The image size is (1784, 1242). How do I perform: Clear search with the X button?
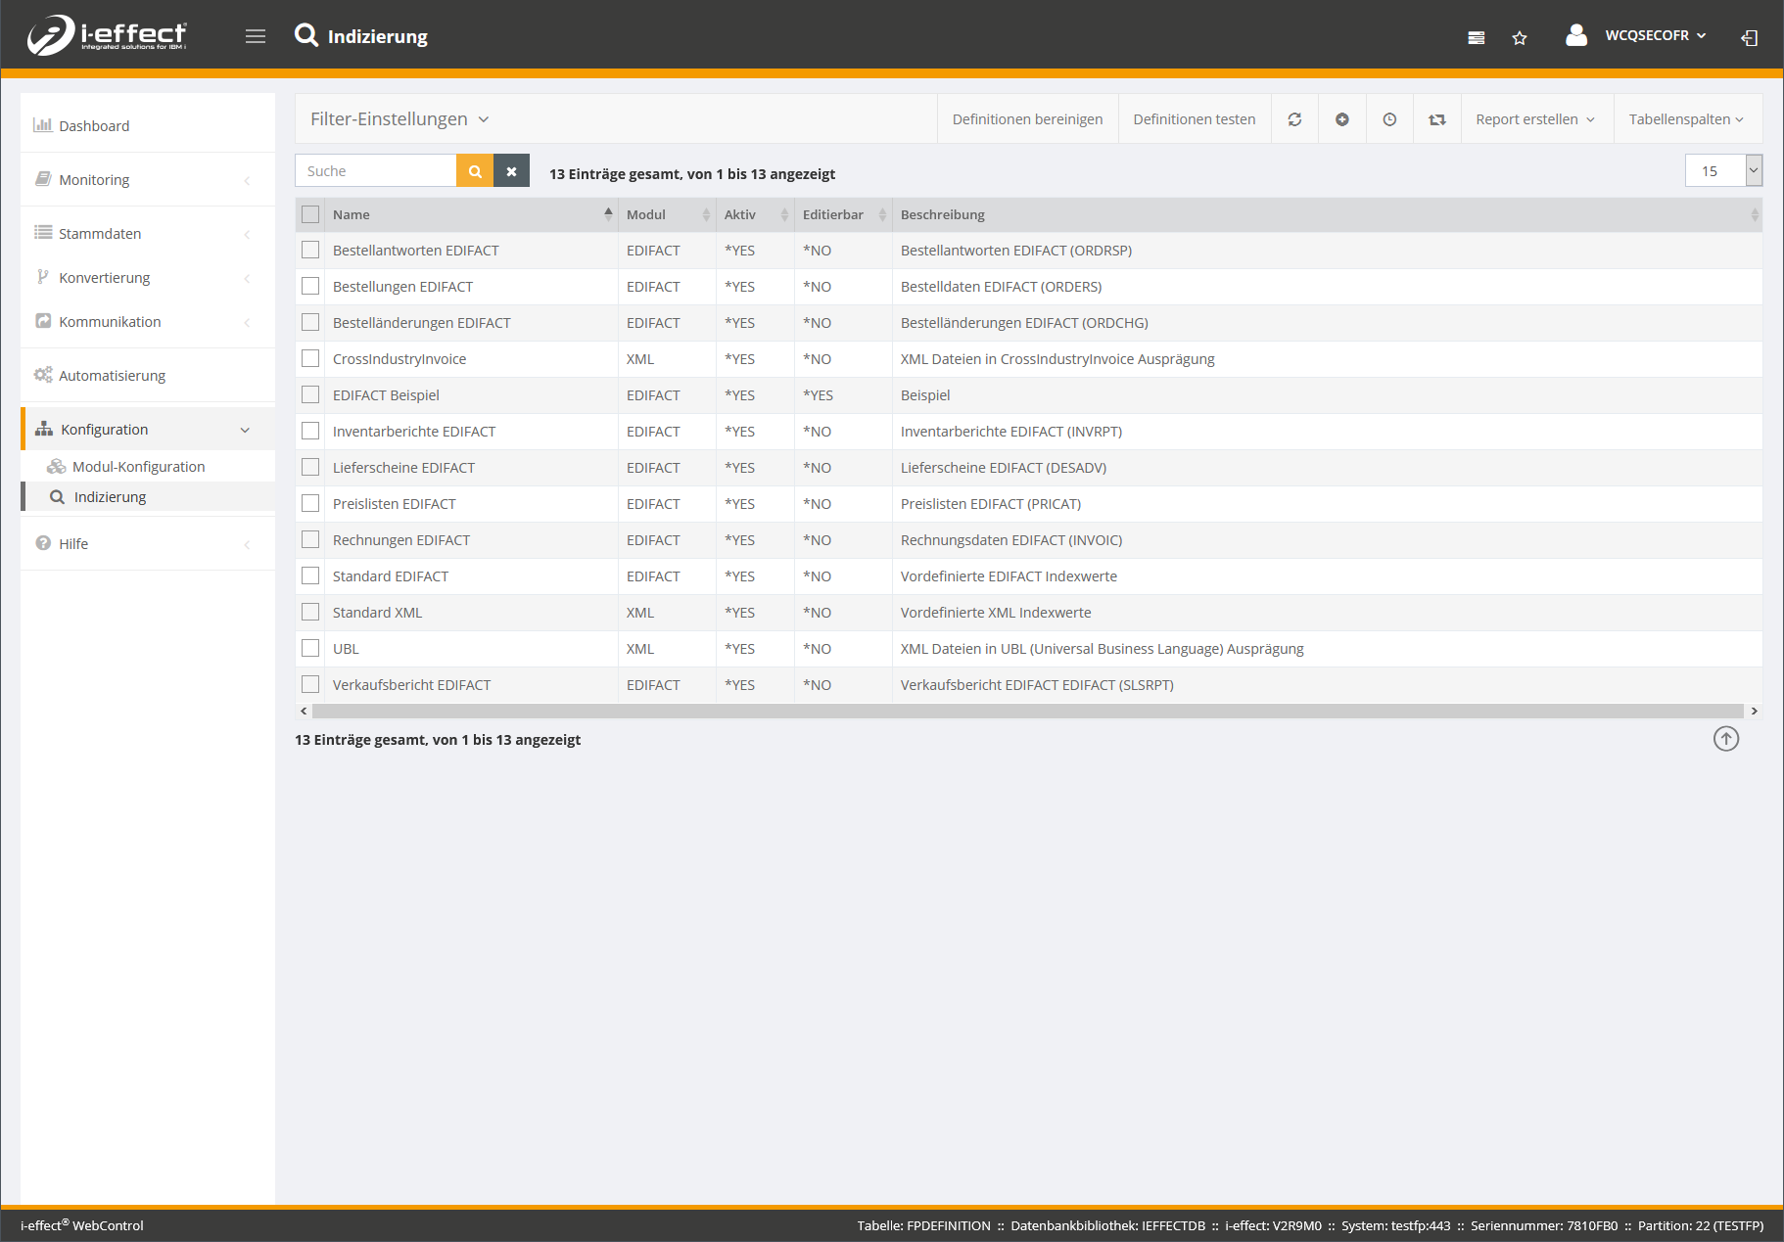click(x=511, y=171)
